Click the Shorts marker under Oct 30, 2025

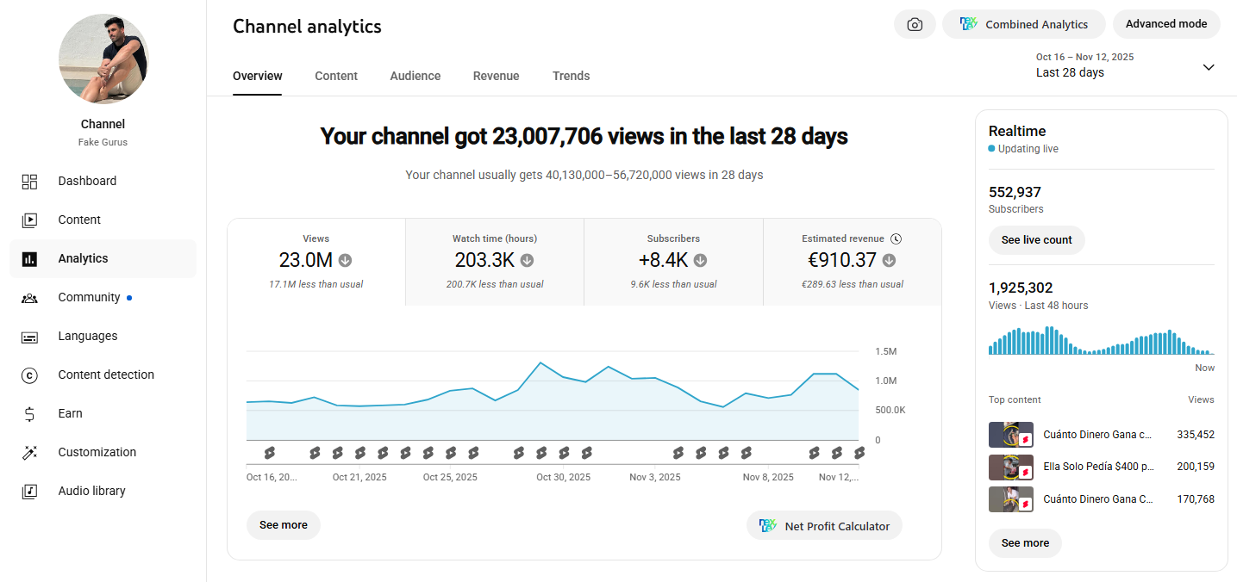(564, 452)
